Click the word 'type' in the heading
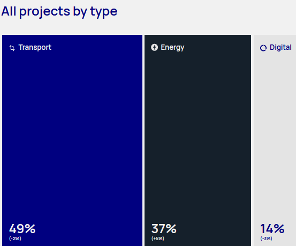This screenshot has width=296, height=246. click(x=104, y=12)
